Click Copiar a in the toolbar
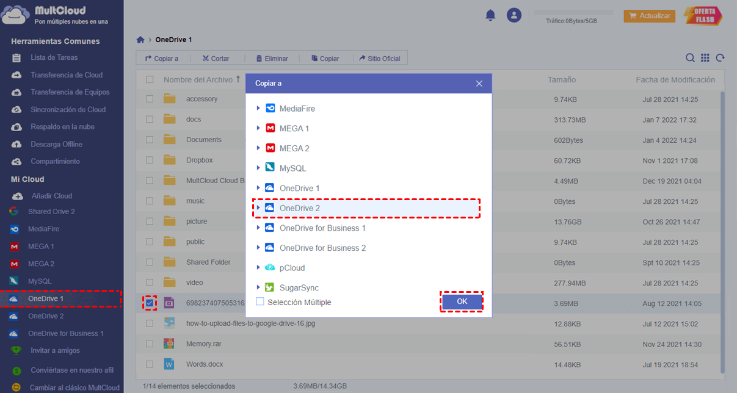Image resolution: width=737 pixels, height=393 pixels. click(161, 59)
